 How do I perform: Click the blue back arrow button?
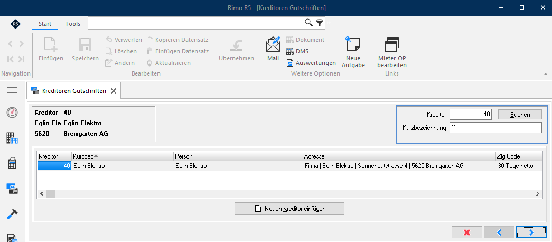pyautogui.click(x=499, y=232)
